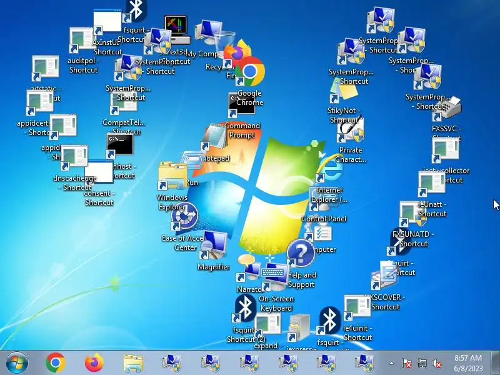Click the Show desktop strip
The image size is (500, 375).
point(496,363)
